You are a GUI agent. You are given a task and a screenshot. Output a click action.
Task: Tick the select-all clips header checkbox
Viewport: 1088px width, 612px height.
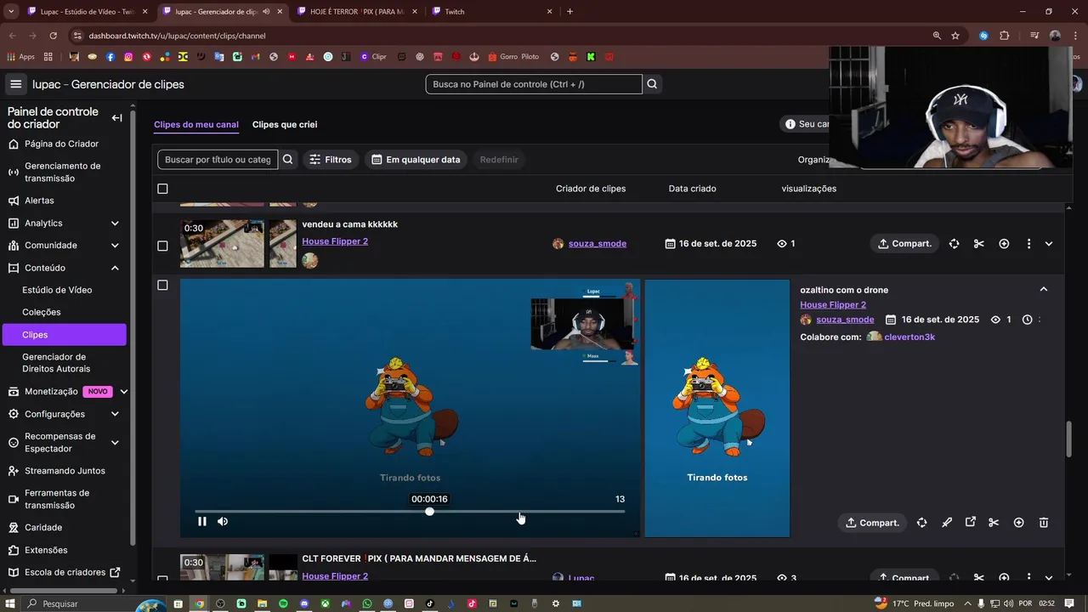pyautogui.click(x=162, y=189)
